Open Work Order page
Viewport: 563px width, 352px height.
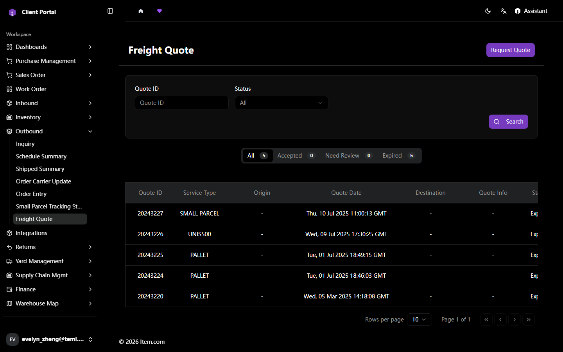(x=50, y=89)
